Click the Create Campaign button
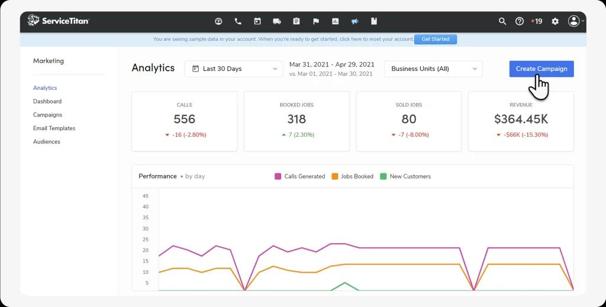Screen dimensions: 606x307 click(541, 69)
